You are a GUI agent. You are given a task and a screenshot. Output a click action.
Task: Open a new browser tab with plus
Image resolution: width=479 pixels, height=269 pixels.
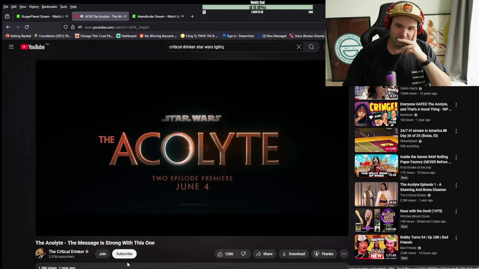pyautogui.click(x=192, y=16)
